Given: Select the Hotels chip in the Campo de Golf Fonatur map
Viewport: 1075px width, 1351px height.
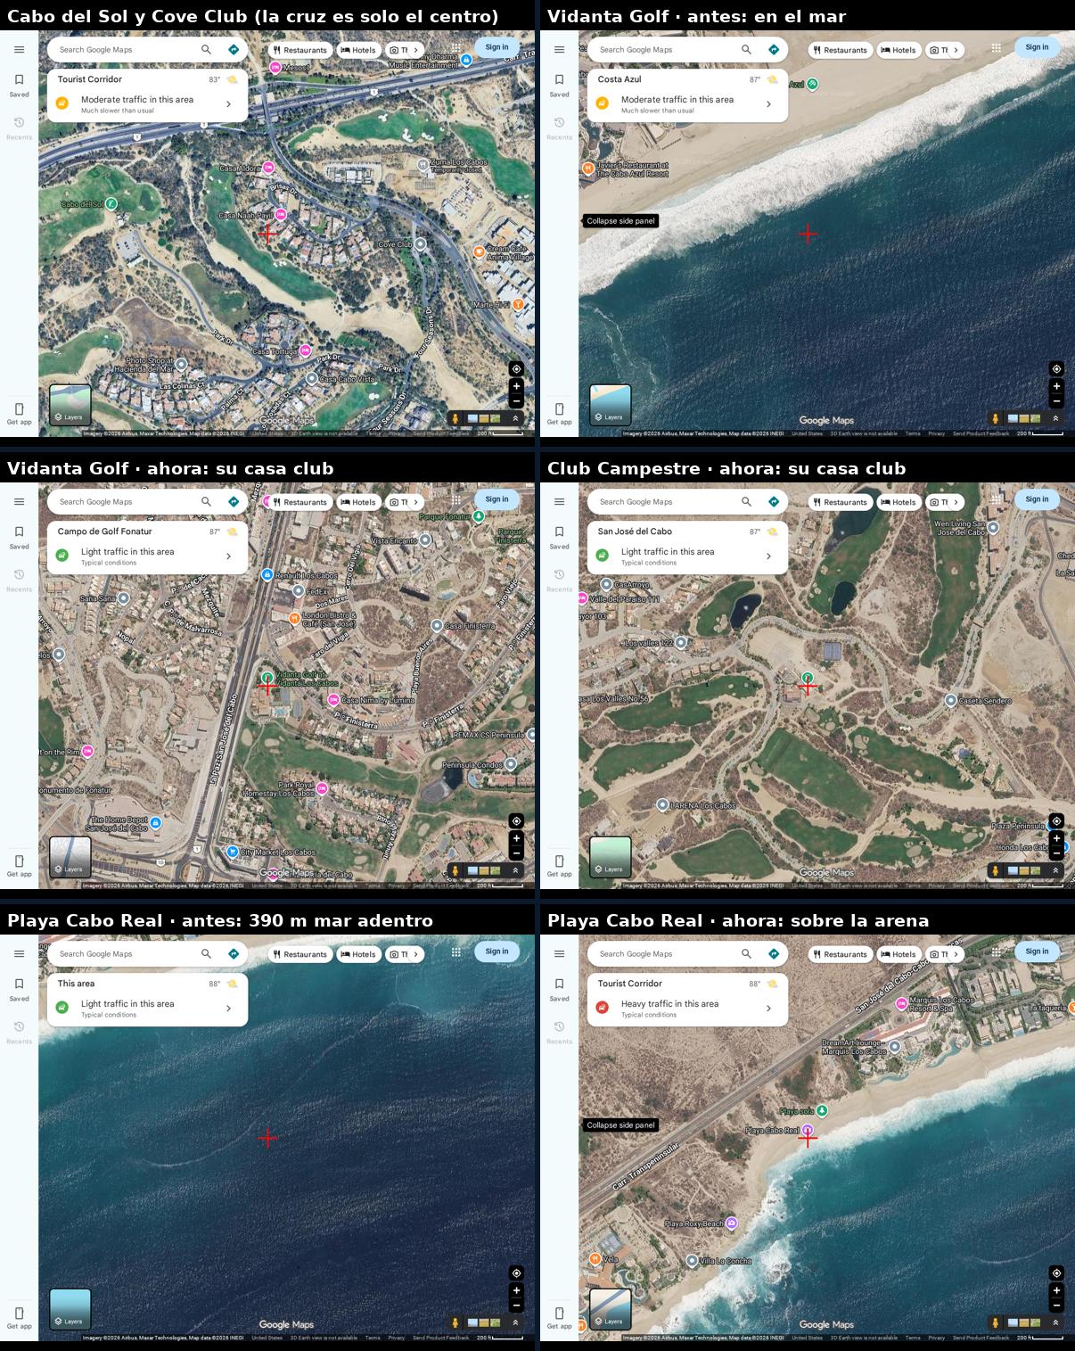Looking at the screenshot, I should [x=358, y=502].
